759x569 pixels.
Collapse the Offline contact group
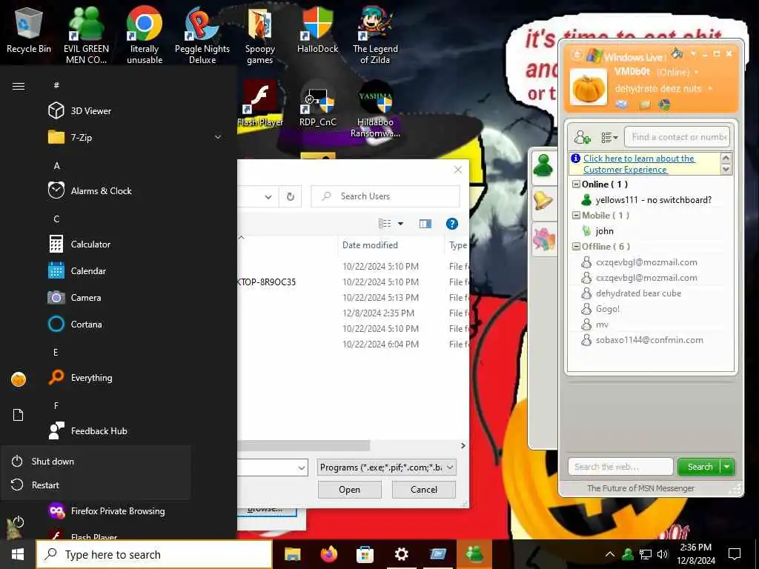tap(575, 246)
